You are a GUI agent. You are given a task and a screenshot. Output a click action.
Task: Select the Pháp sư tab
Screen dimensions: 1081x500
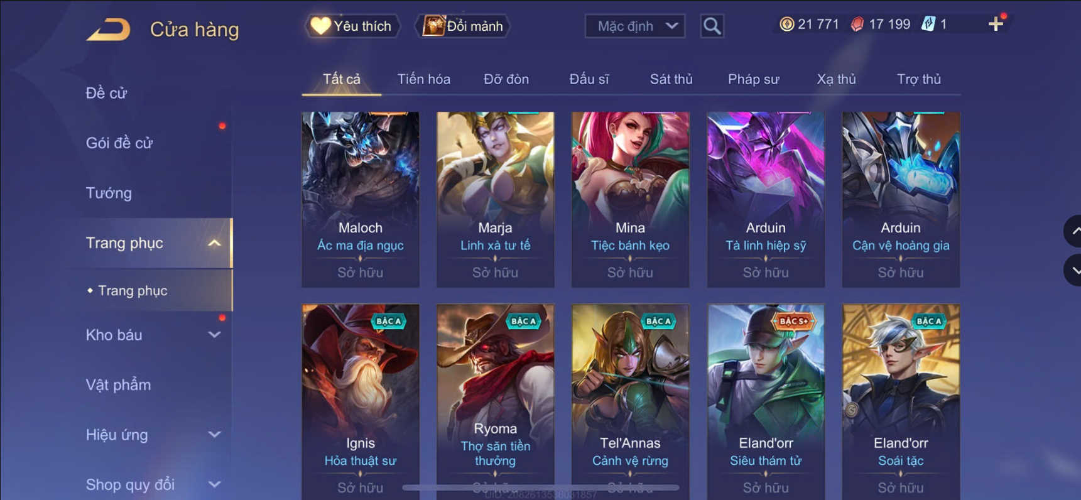[x=753, y=79]
